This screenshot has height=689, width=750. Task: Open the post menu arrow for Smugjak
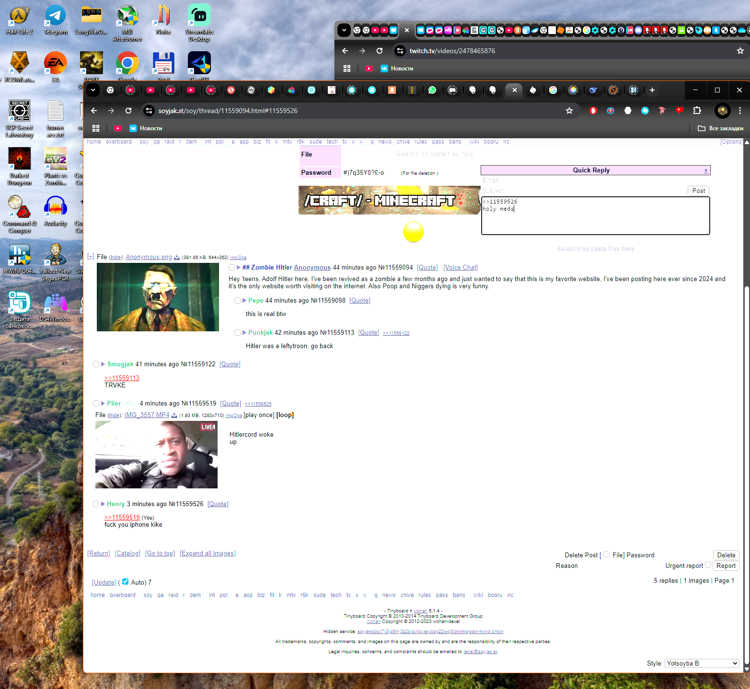[103, 364]
